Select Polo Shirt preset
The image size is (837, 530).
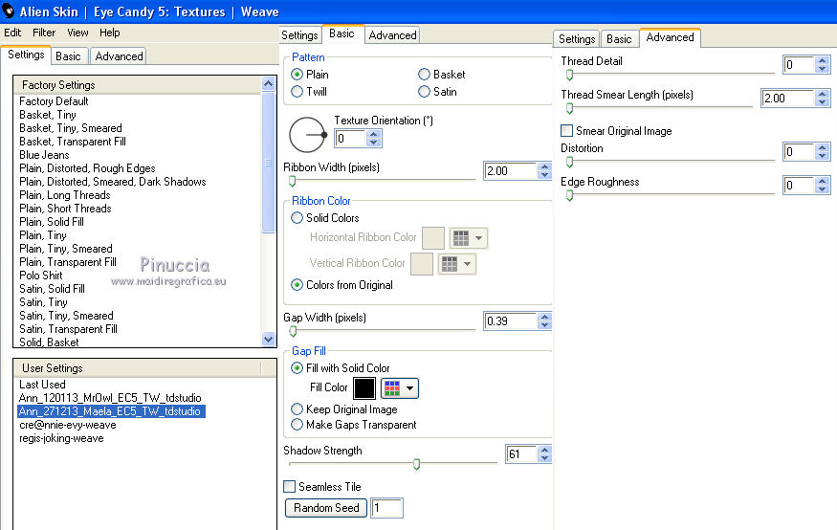click(x=41, y=276)
